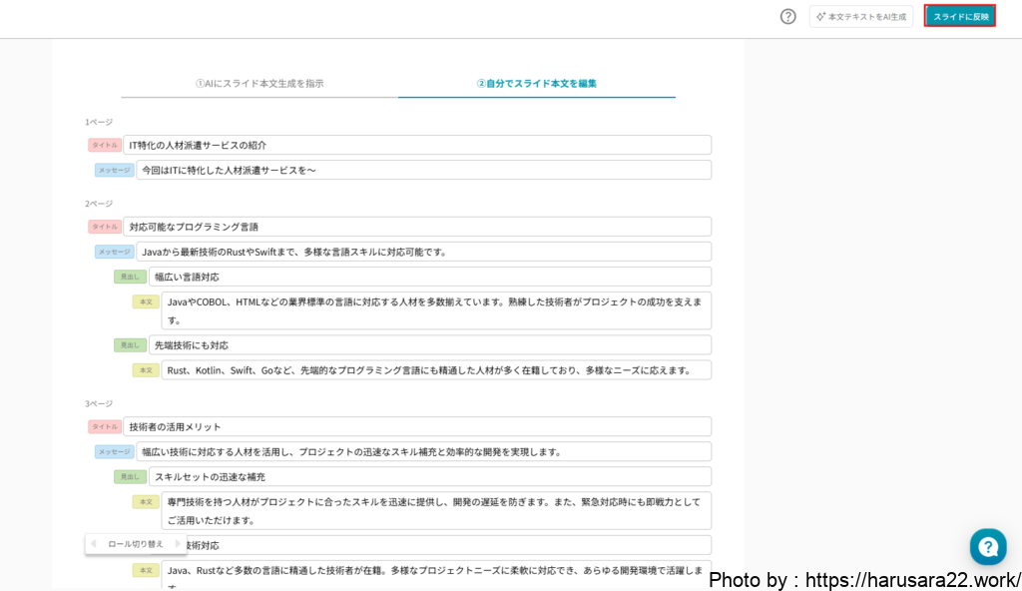This screenshot has height=591, width=1022.
Task: Click the 本文テキストをAI生成 button
Action: (x=860, y=17)
